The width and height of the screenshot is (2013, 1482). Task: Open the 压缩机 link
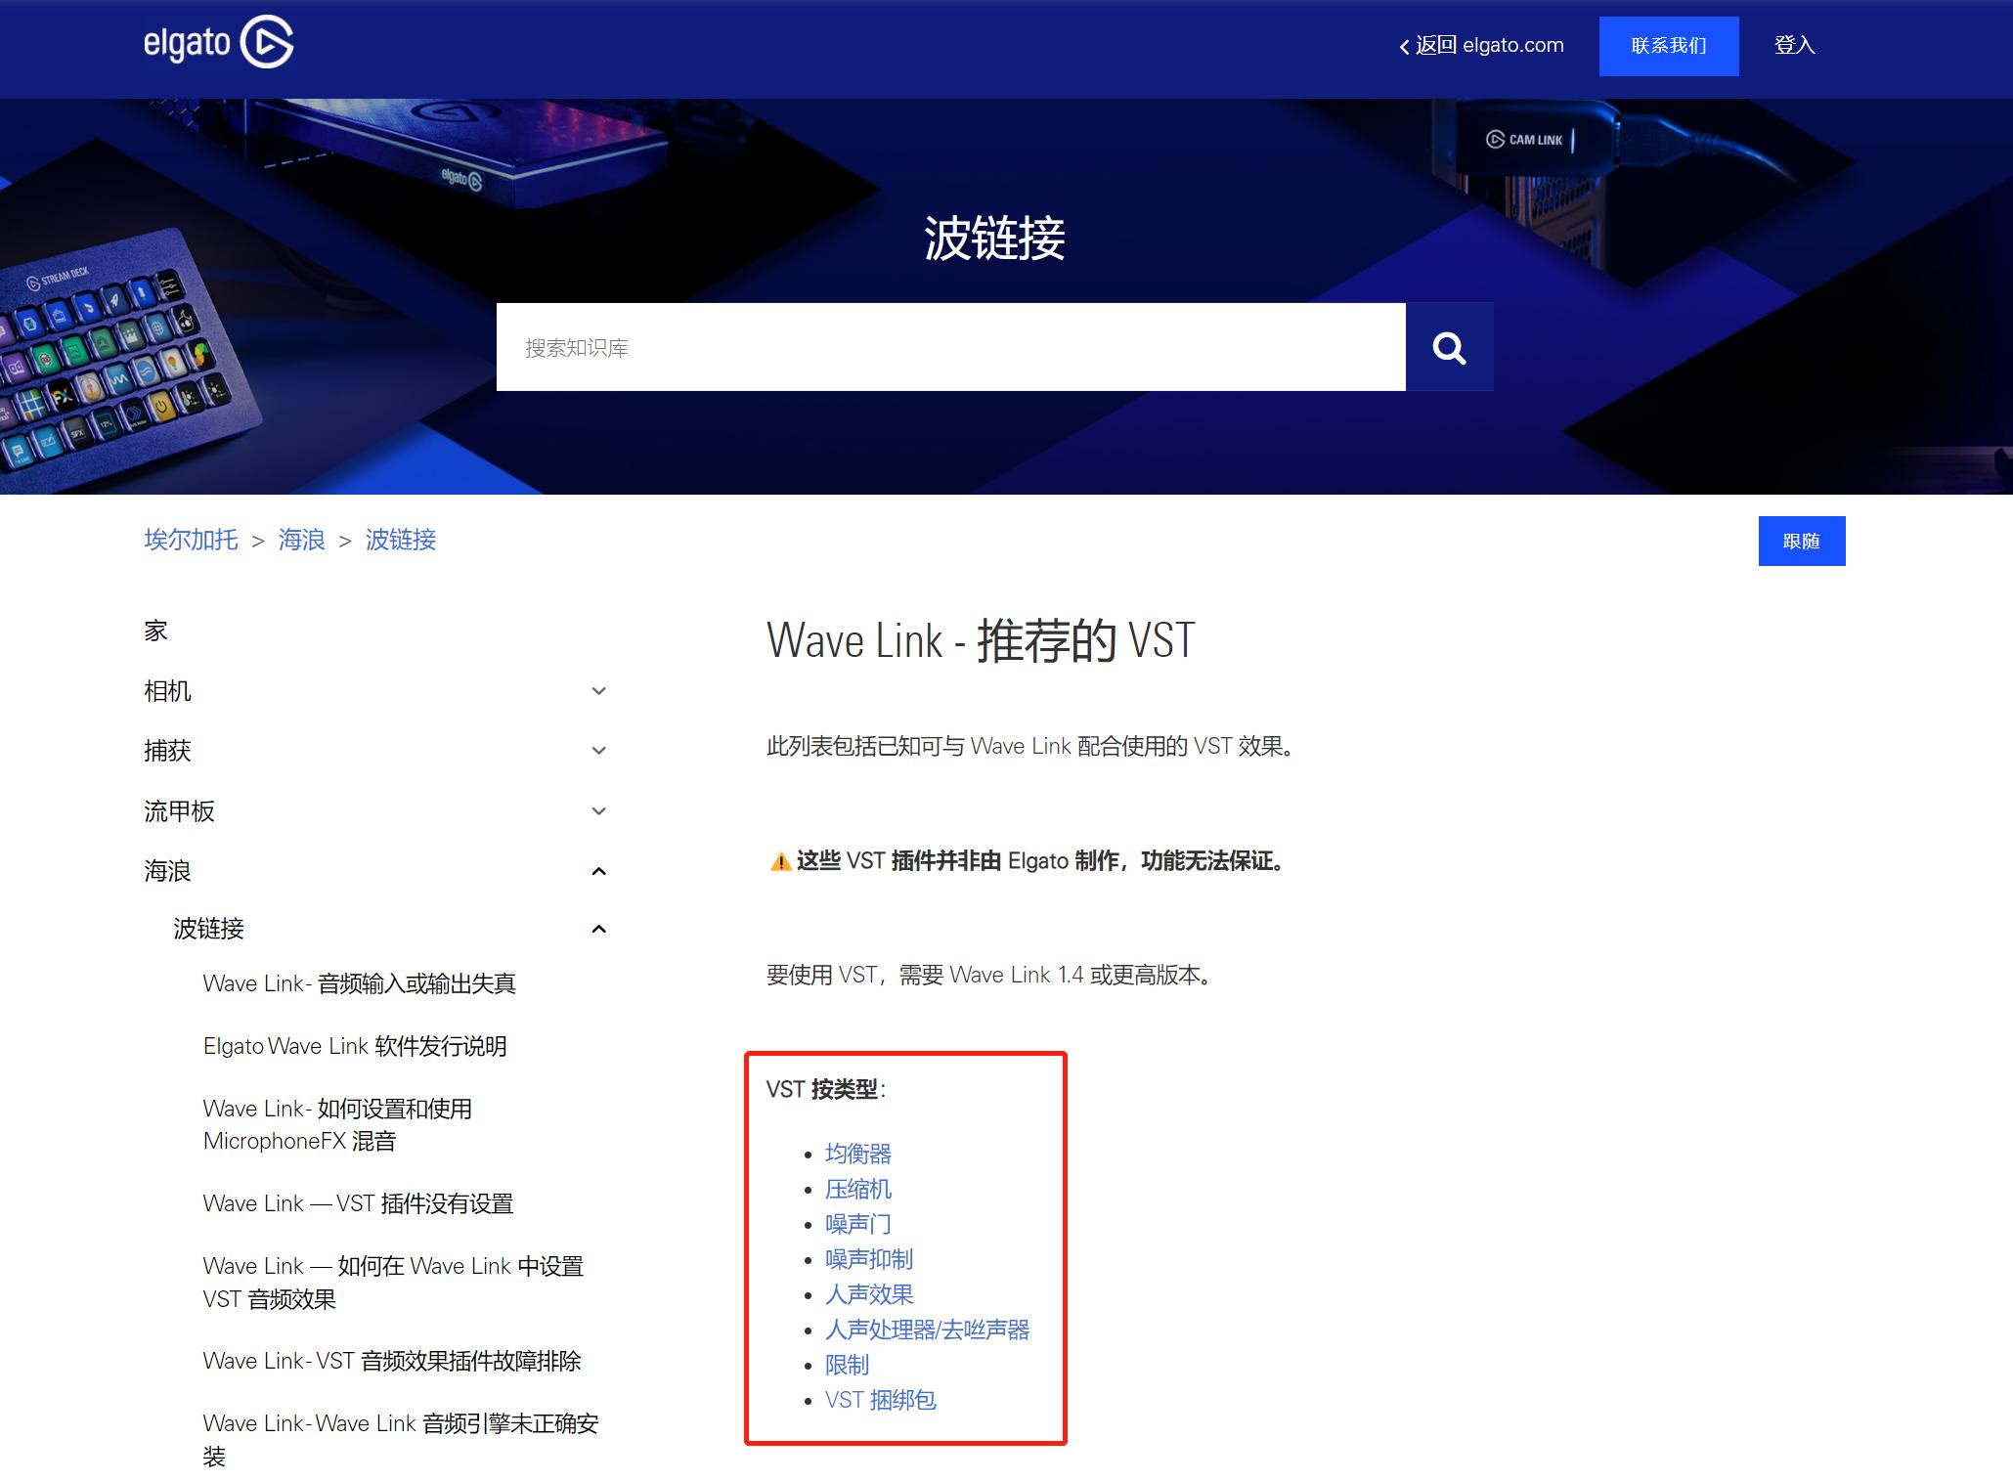point(858,1189)
